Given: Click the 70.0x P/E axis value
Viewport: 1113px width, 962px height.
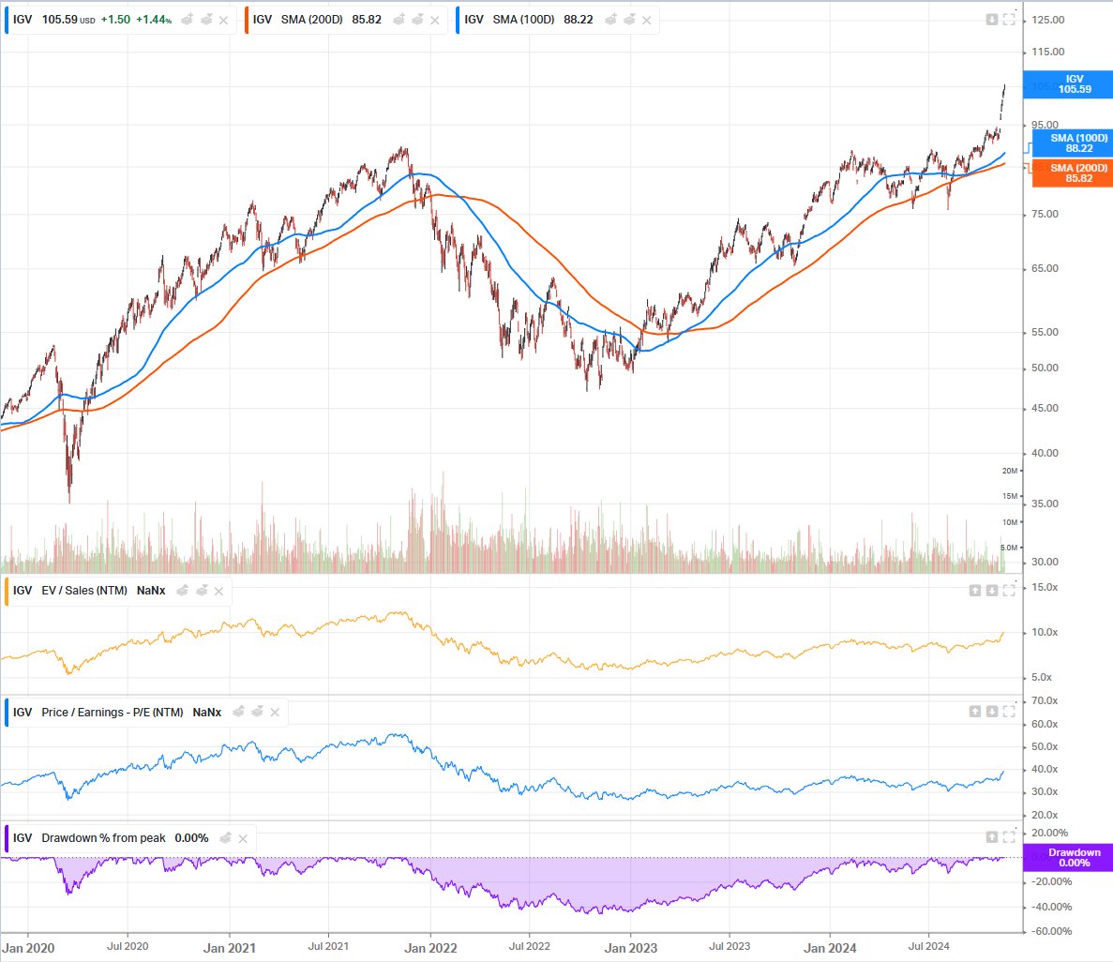Looking at the screenshot, I should [1045, 700].
